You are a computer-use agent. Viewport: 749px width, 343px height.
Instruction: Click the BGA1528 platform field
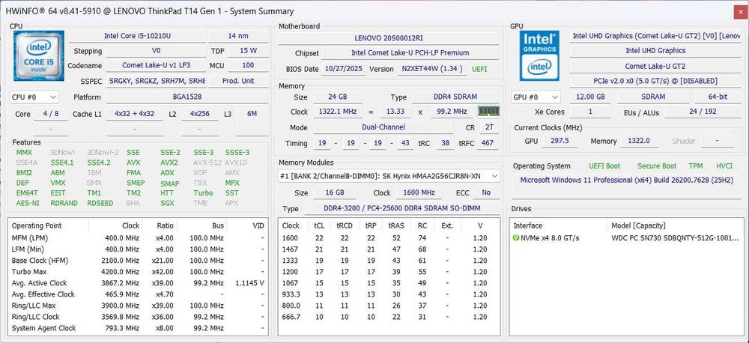(x=187, y=97)
